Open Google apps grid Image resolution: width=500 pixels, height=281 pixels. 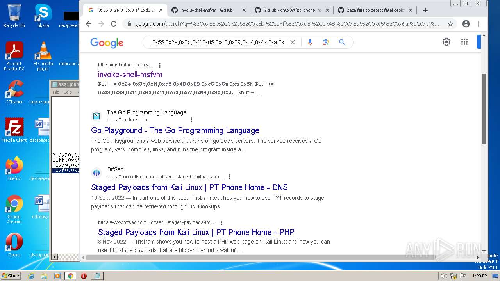[464, 42]
